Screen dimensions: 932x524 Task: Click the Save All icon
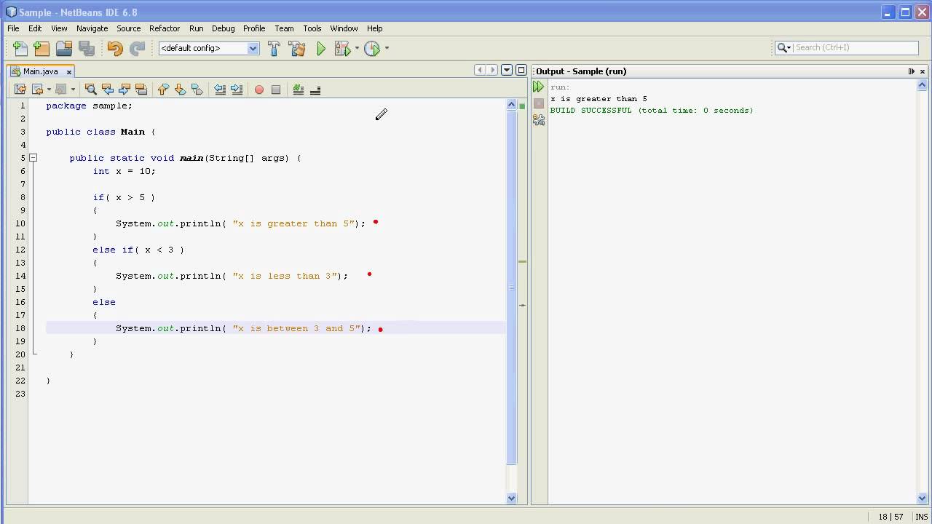coord(87,49)
